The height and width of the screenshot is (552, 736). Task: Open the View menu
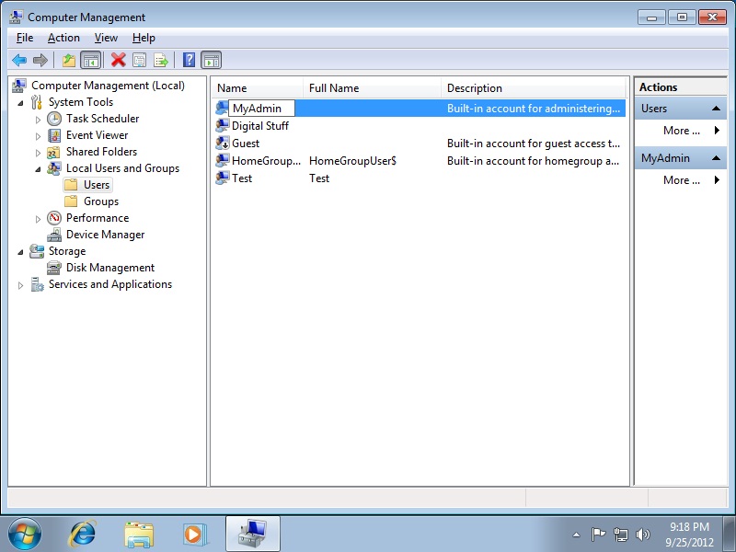coord(106,38)
